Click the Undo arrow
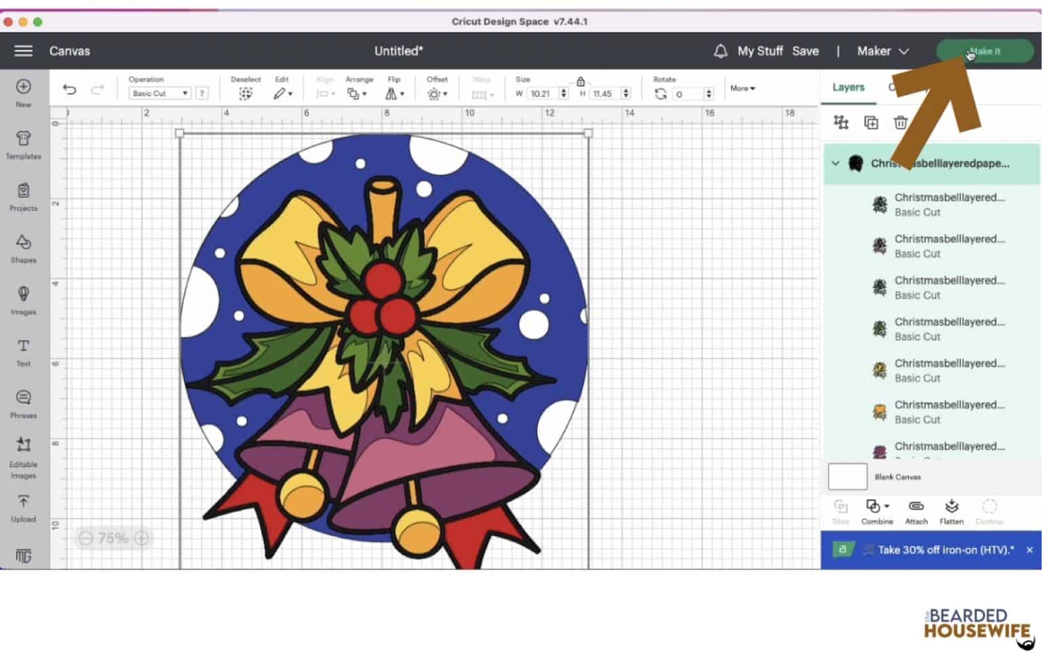Viewport: 1042px width, 662px height. click(69, 89)
